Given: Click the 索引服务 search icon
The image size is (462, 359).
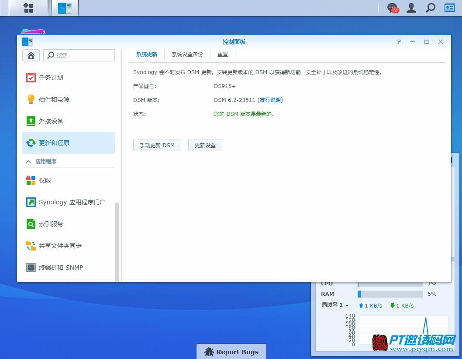Looking at the screenshot, I should click(31, 224).
